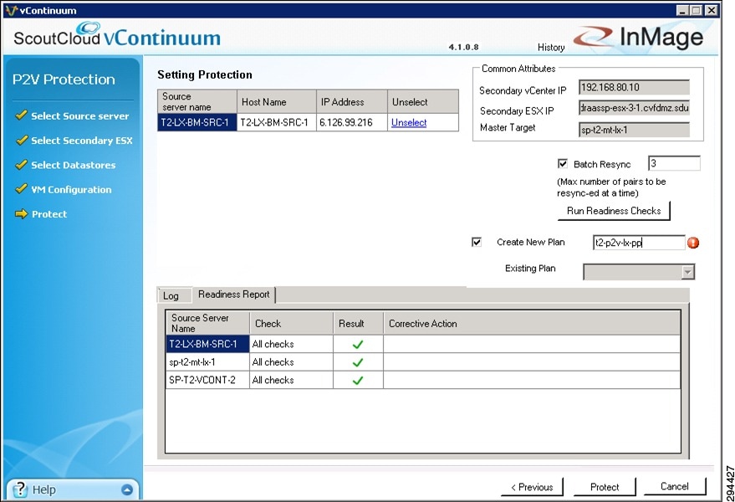Click the Batch Resync number field
Viewport: 735px width, 502px height.
pyautogui.click(x=675, y=163)
